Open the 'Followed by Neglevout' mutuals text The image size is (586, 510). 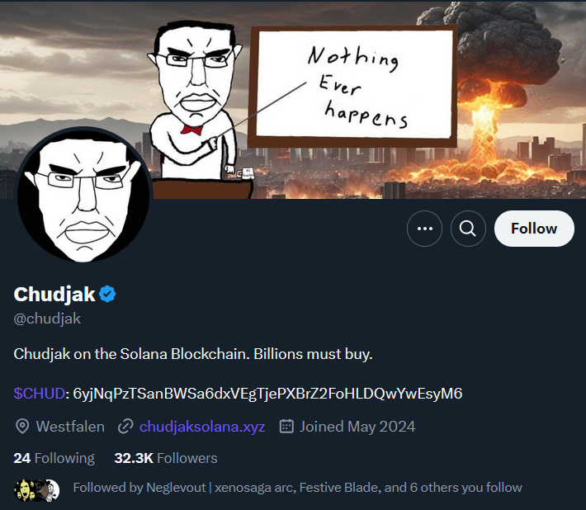[x=297, y=488]
